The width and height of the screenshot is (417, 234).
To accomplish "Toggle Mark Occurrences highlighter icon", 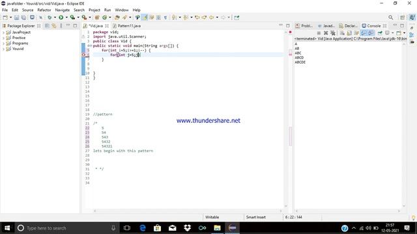I will pos(145,18).
